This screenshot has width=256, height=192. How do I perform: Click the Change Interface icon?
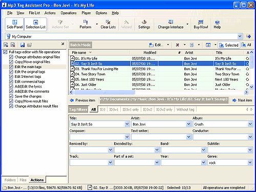pos(170,22)
